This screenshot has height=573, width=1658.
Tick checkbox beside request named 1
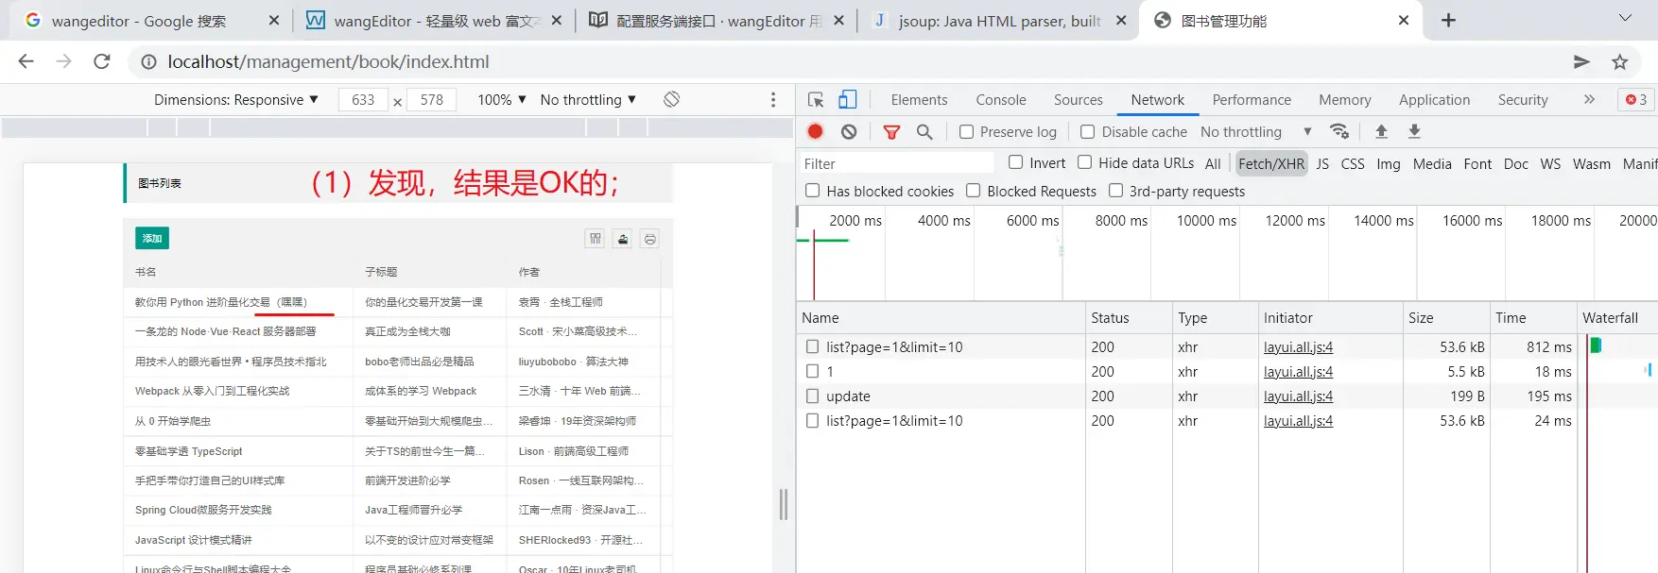(812, 371)
